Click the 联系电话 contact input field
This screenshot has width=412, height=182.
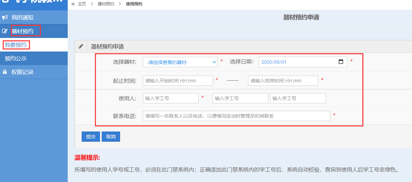236,116
